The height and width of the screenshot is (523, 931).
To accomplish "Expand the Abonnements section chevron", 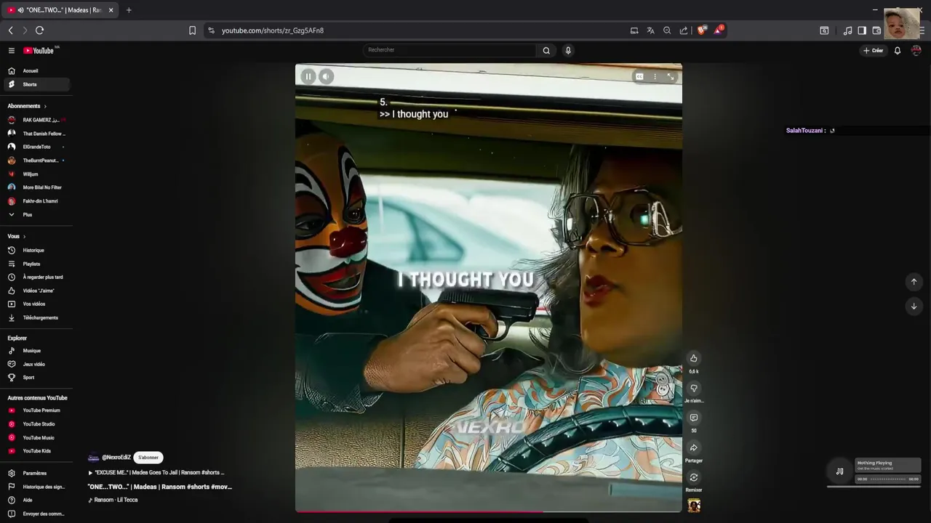I will (x=45, y=106).
